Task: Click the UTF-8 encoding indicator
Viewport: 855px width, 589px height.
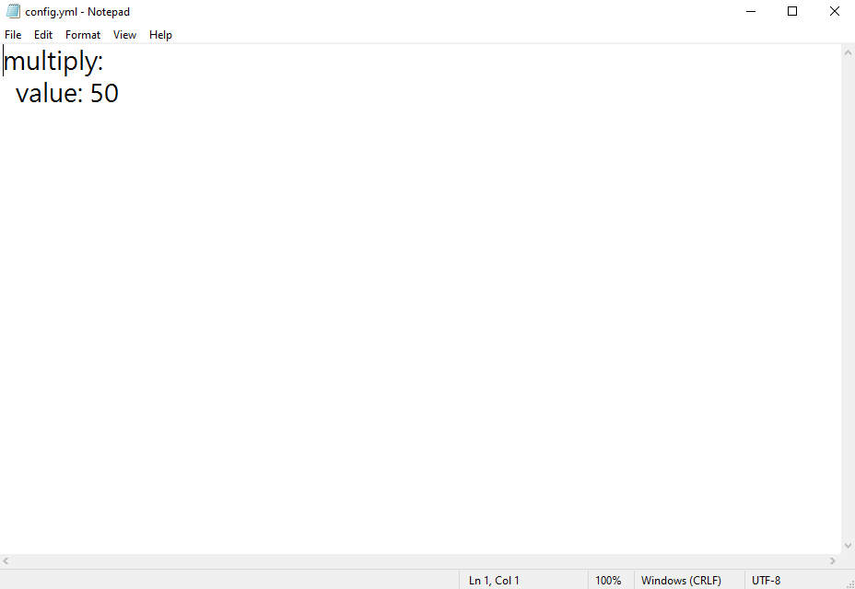Action: (x=766, y=581)
